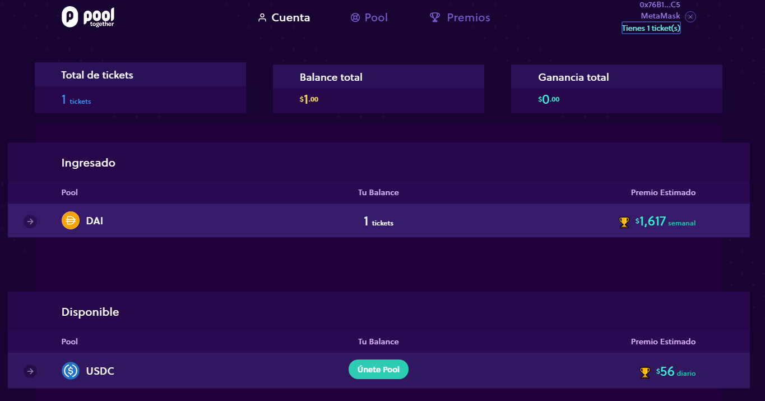Click 'Pool' column header under Disponible
Image resolution: width=765 pixels, height=401 pixels.
(x=69, y=342)
